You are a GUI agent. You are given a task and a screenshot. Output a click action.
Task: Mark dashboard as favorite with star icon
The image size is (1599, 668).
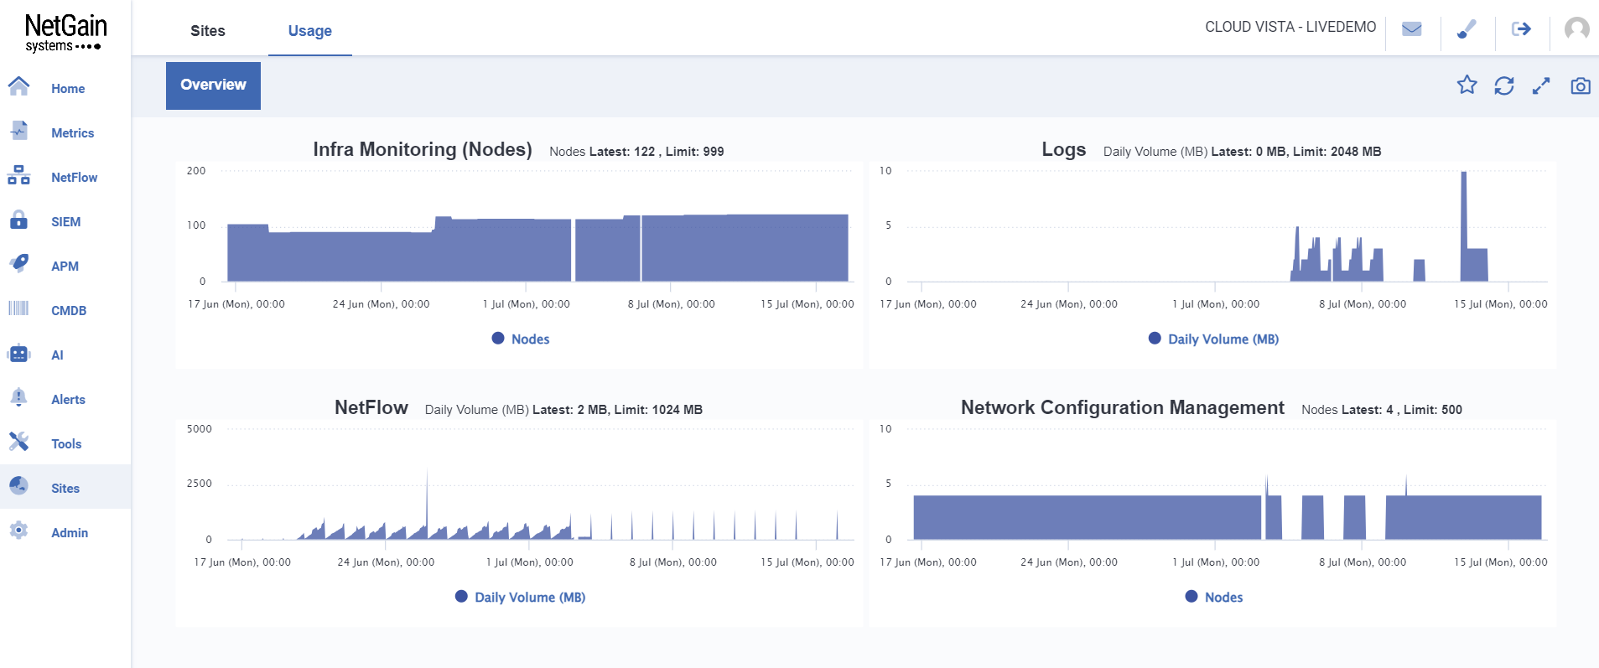coord(1467,85)
